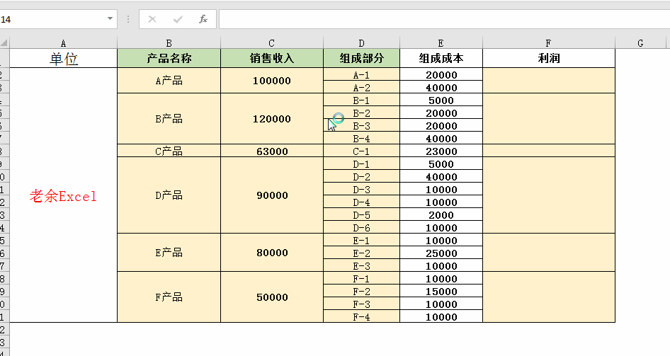Click the 50000 sales cell
The height and width of the screenshot is (356, 670).
click(x=272, y=297)
